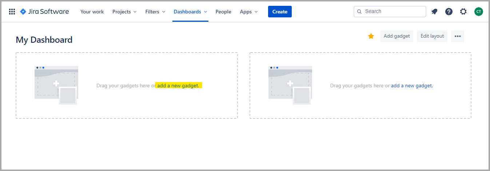Viewport: 490px width, 171px height.
Task: Expand the Apps dropdown menu
Action: click(x=249, y=12)
